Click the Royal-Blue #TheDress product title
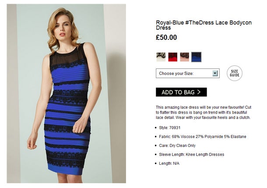267x188 pixels. (x=204, y=25)
